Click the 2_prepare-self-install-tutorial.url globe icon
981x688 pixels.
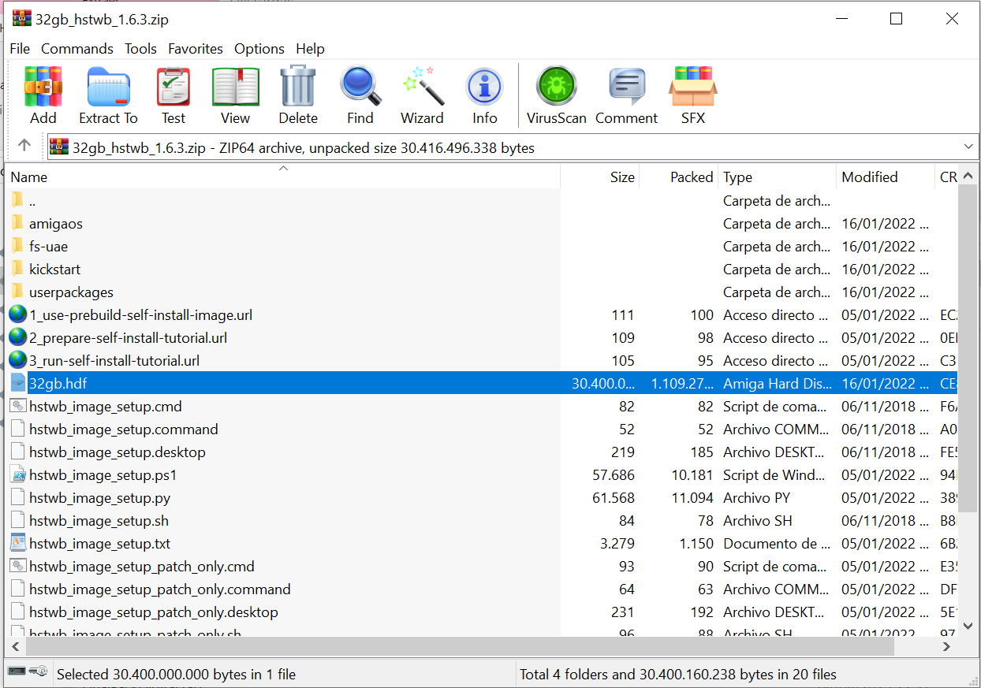[x=18, y=337]
